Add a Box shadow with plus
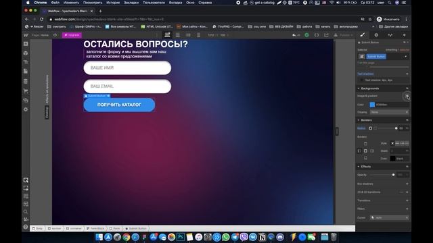 coord(407,184)
